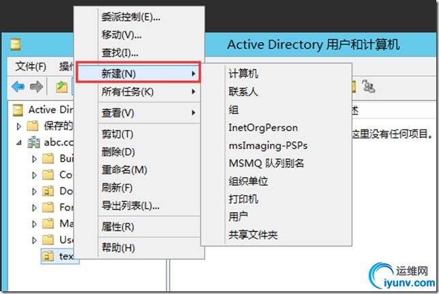This screenshot has height=294, width=439.
Task: Expand the Do... folder node
Action: pos(34,192)
